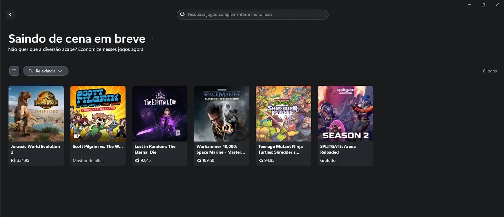This screenshot has height=217, width=504.
Task: Open the filter options icon
Action: [x=14, y=71]
